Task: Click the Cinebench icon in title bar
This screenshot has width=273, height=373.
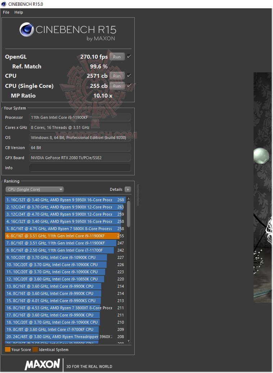Action: coord(4,4)
